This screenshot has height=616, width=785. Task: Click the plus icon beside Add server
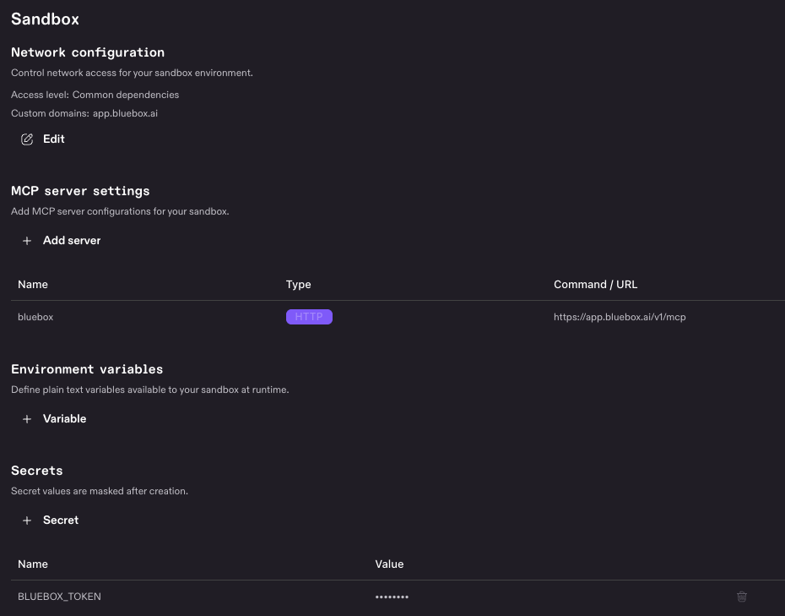(x=27, y=241)
